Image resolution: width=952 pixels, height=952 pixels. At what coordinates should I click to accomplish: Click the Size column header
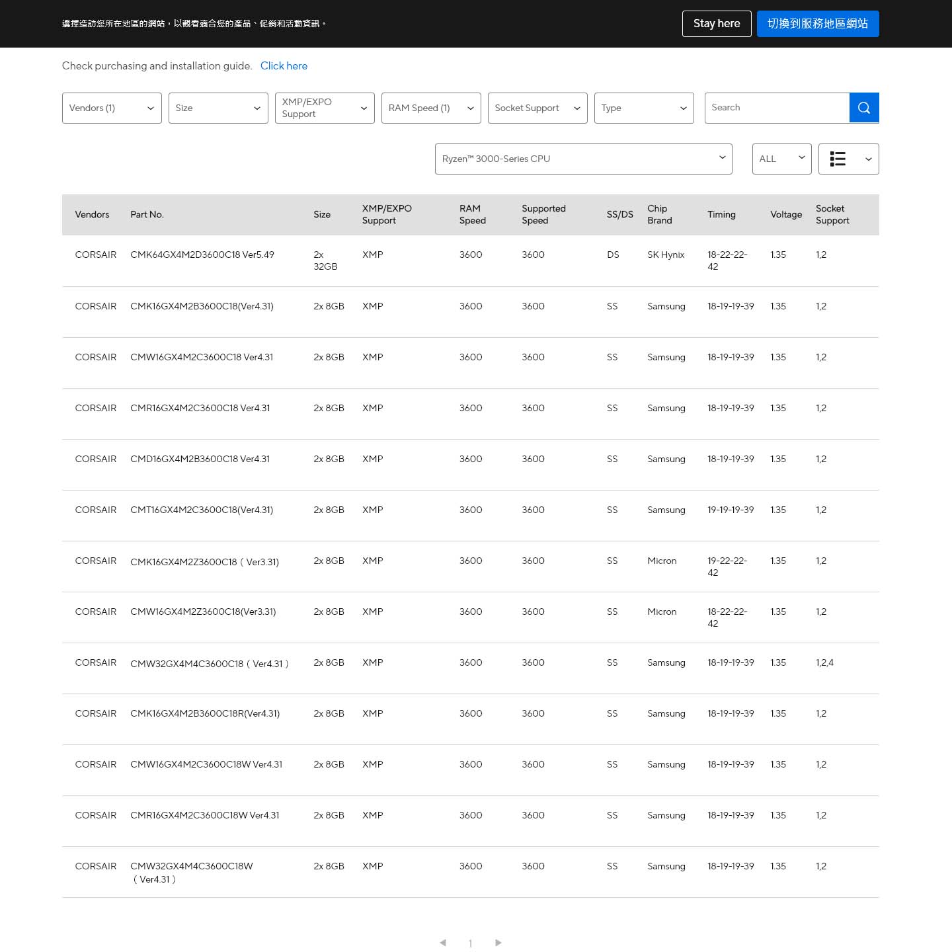pyautogui.click(x=322, y=215)
